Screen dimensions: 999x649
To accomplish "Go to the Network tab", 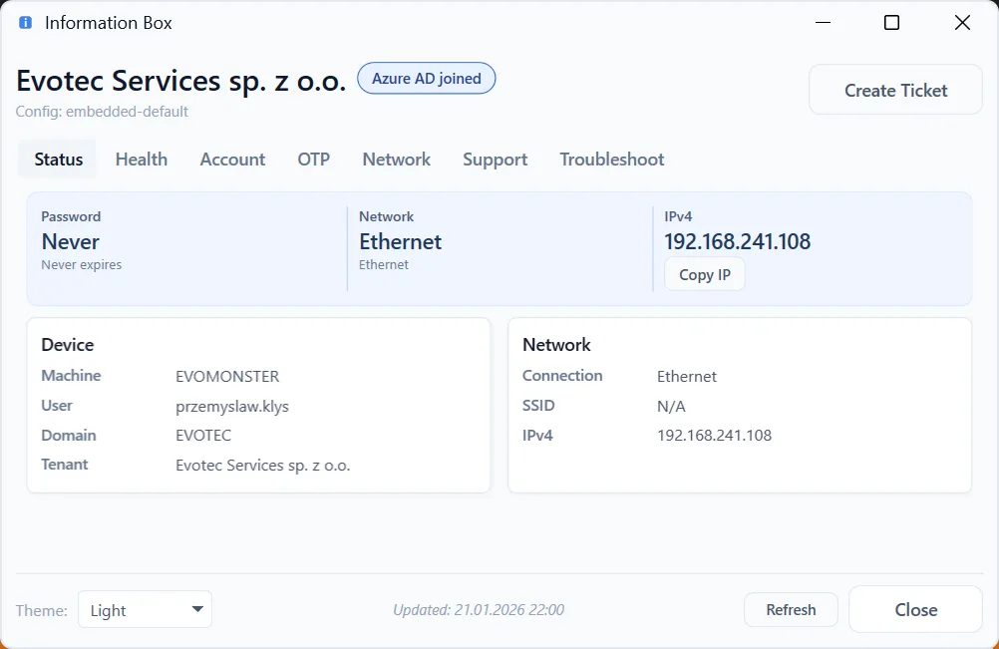I will tap(396, 160).
